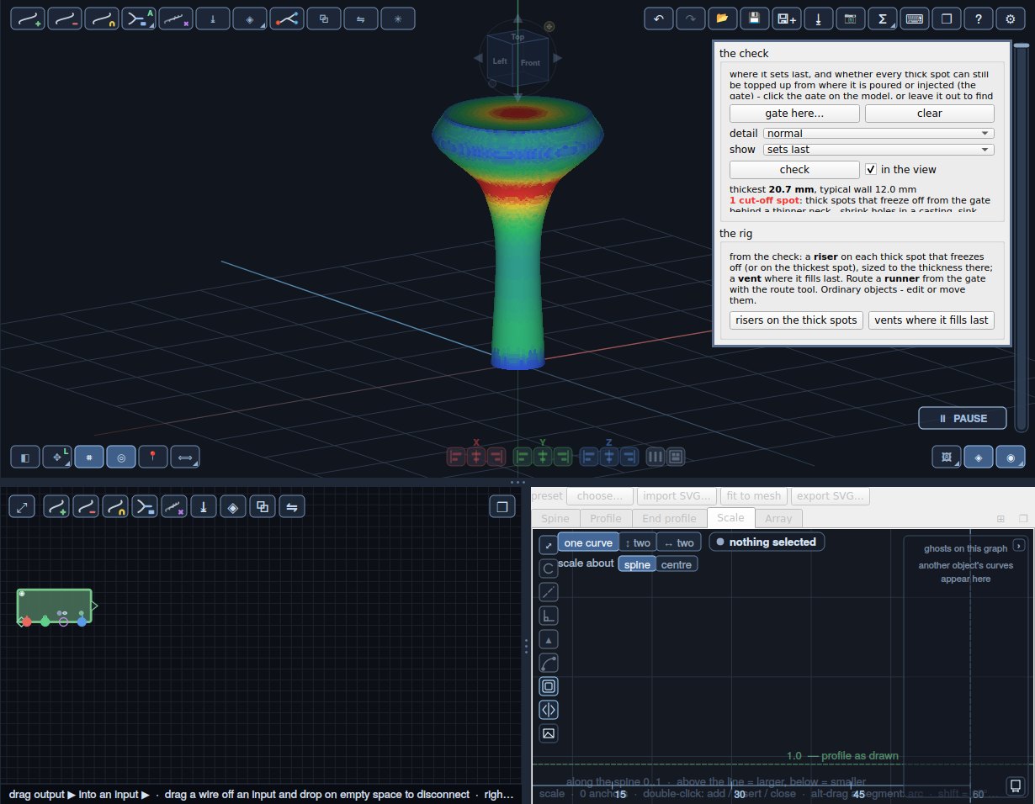
Task: Click the fit-view diagonal arrow icon in the node editor
Action: tap(22, 506)
